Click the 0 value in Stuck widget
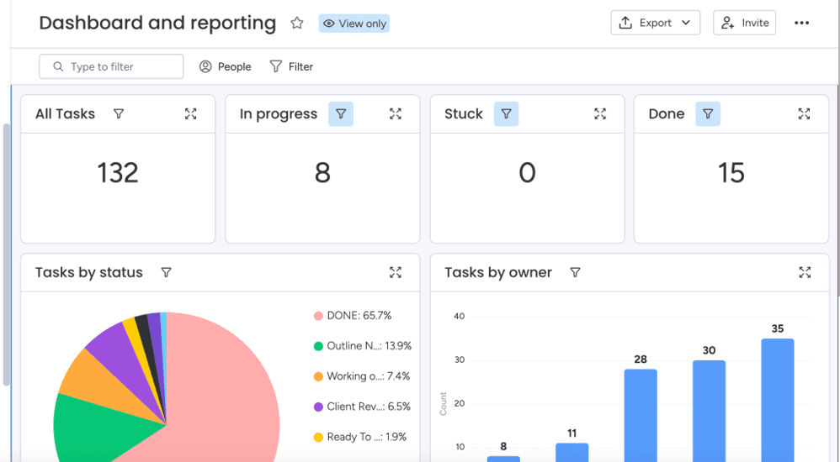The height and width of the screenshot is (462, 840). pyautogui.click(x=527, y=173)
